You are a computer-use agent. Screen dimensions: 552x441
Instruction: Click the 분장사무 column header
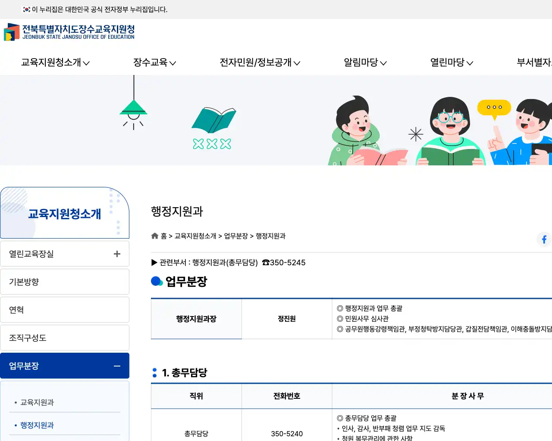tap(467, 396)
